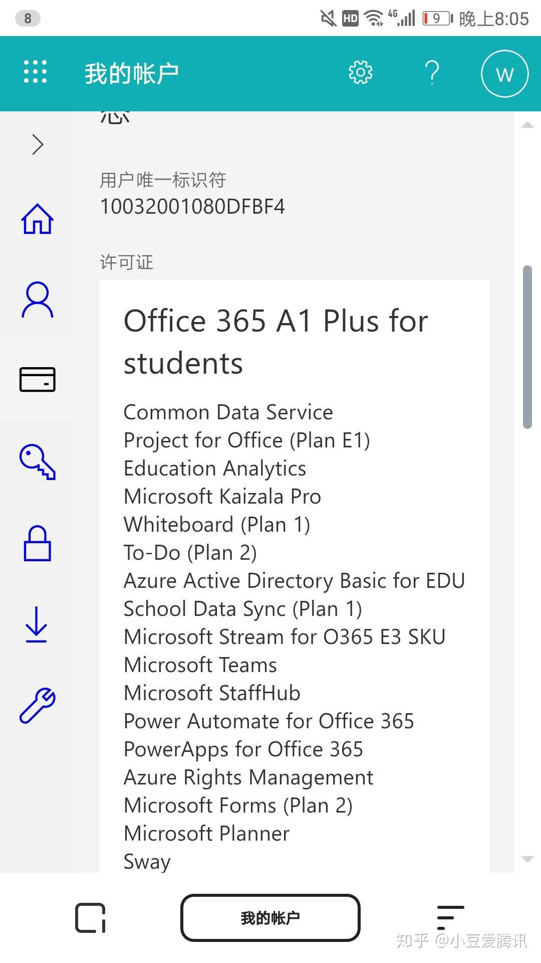Open personal info person icon

click(37, 300)
